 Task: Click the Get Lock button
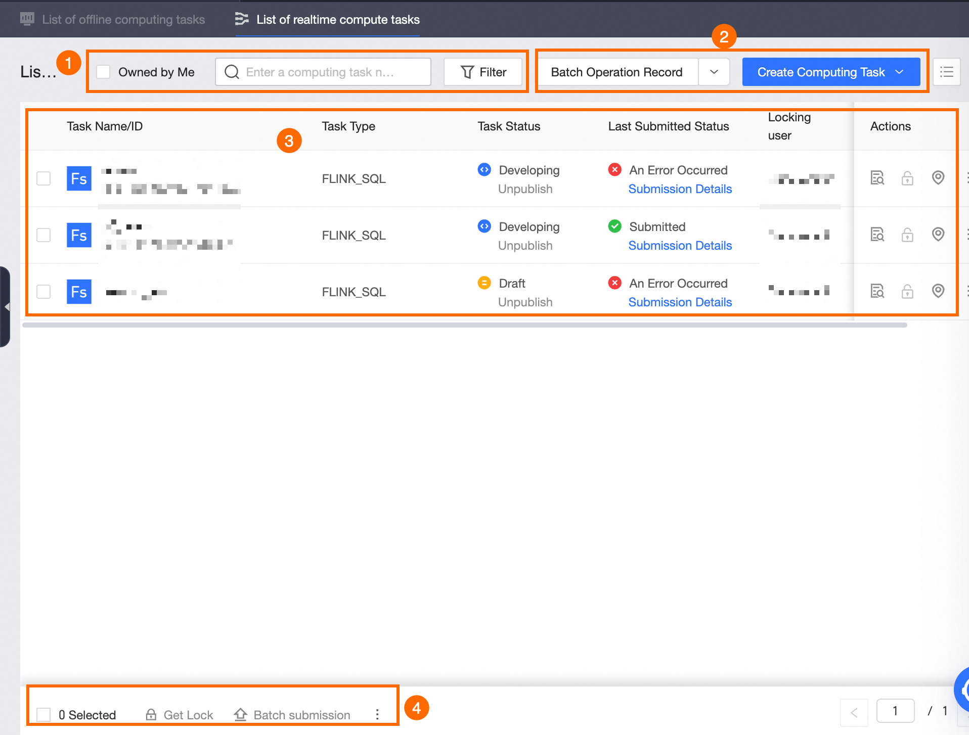(180, 715)
